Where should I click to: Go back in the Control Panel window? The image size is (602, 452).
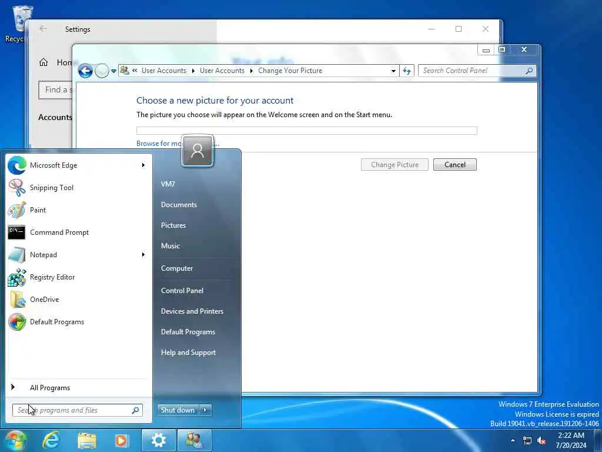tap(85, 71)
